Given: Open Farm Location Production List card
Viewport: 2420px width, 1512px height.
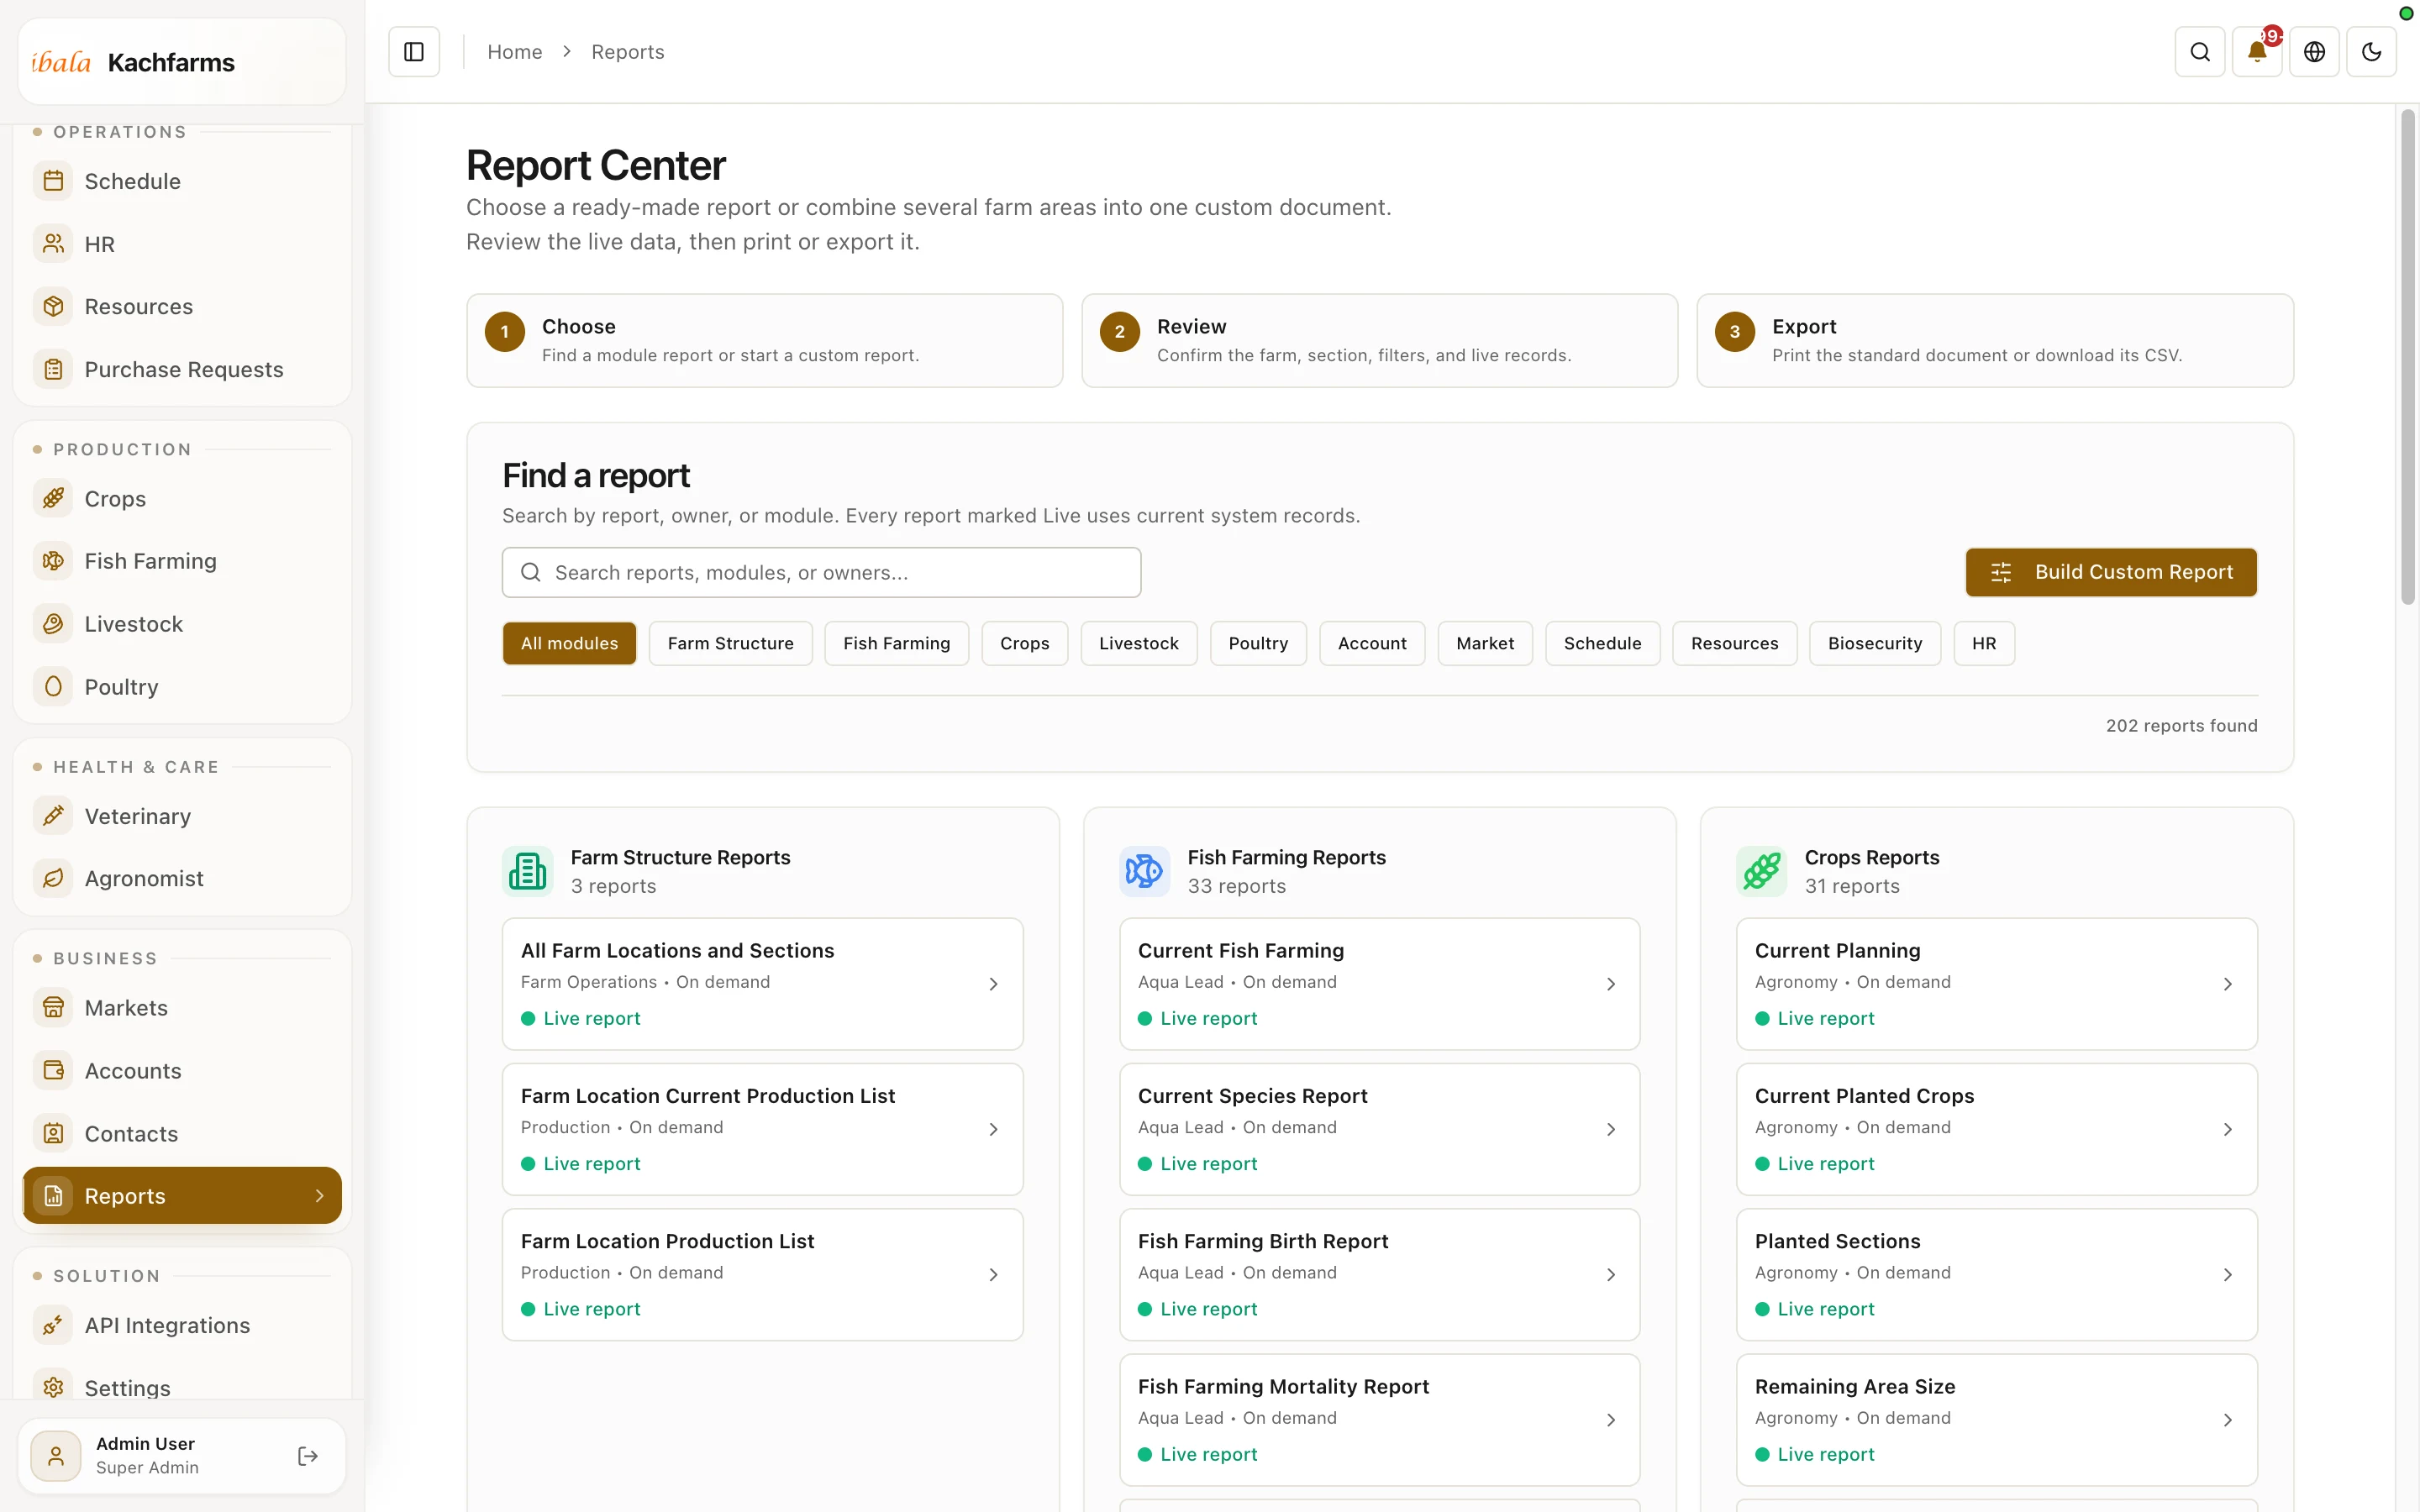Looking at the screenshot, I should coord(762,1274).
